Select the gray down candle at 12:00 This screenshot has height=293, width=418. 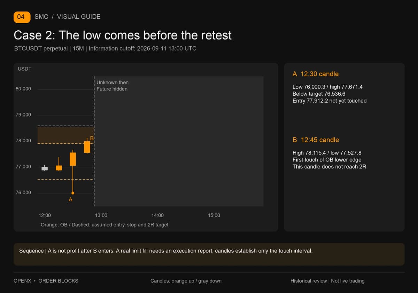tap(45, 168)
